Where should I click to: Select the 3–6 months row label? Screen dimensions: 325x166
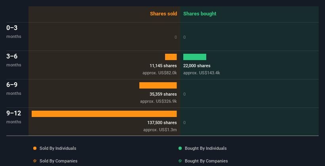(14, 60)
